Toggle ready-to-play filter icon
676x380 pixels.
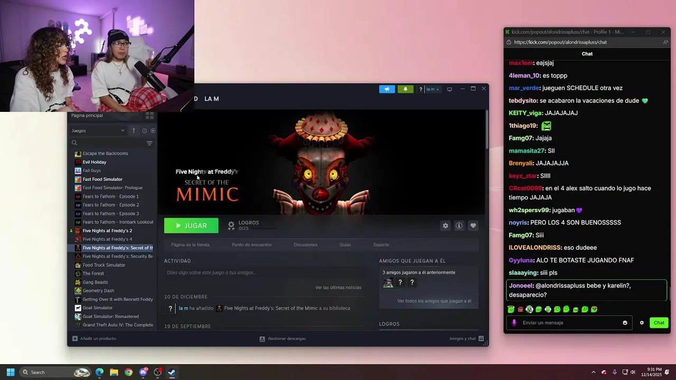pos(153,130)
